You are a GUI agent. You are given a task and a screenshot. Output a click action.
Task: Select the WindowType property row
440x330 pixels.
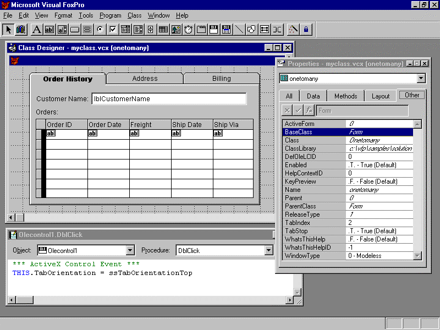point(348,256)
